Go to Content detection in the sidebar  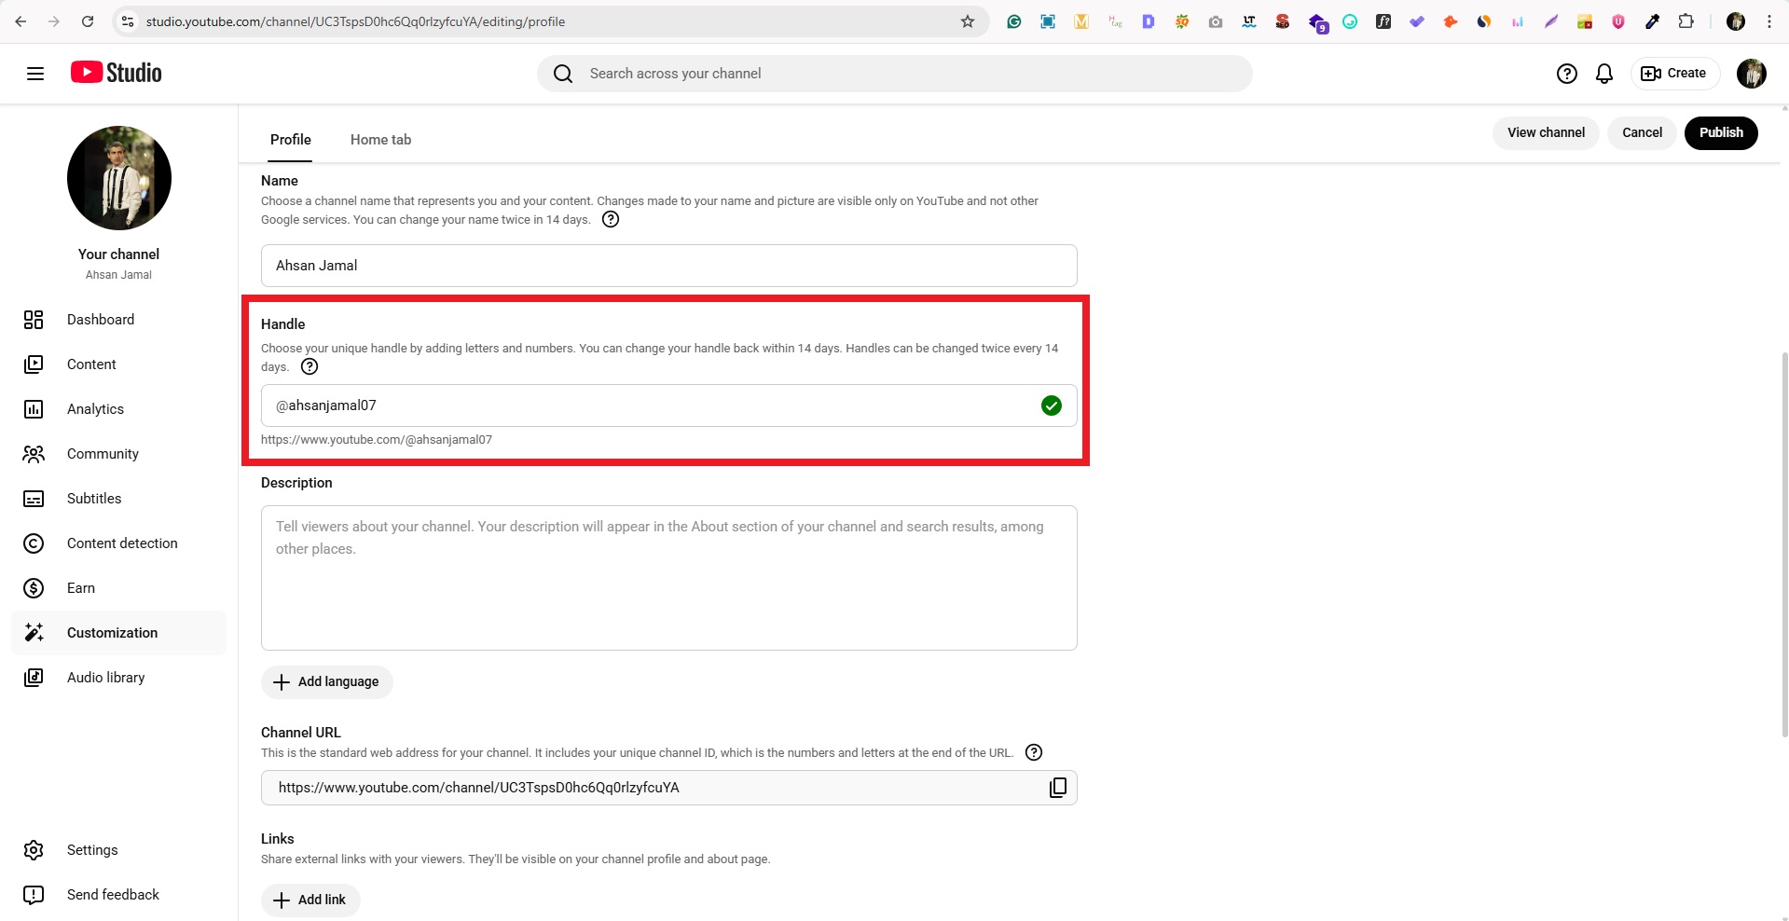pyautogui.click(x=122, y=543)
